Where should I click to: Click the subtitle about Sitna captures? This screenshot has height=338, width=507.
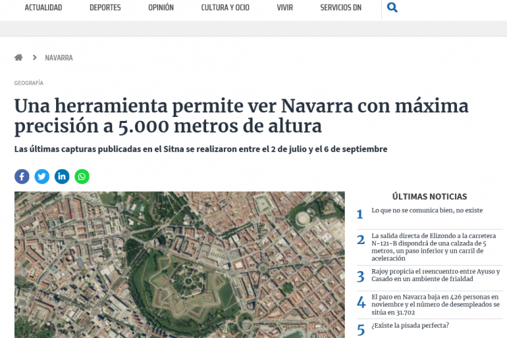(201, 149)
